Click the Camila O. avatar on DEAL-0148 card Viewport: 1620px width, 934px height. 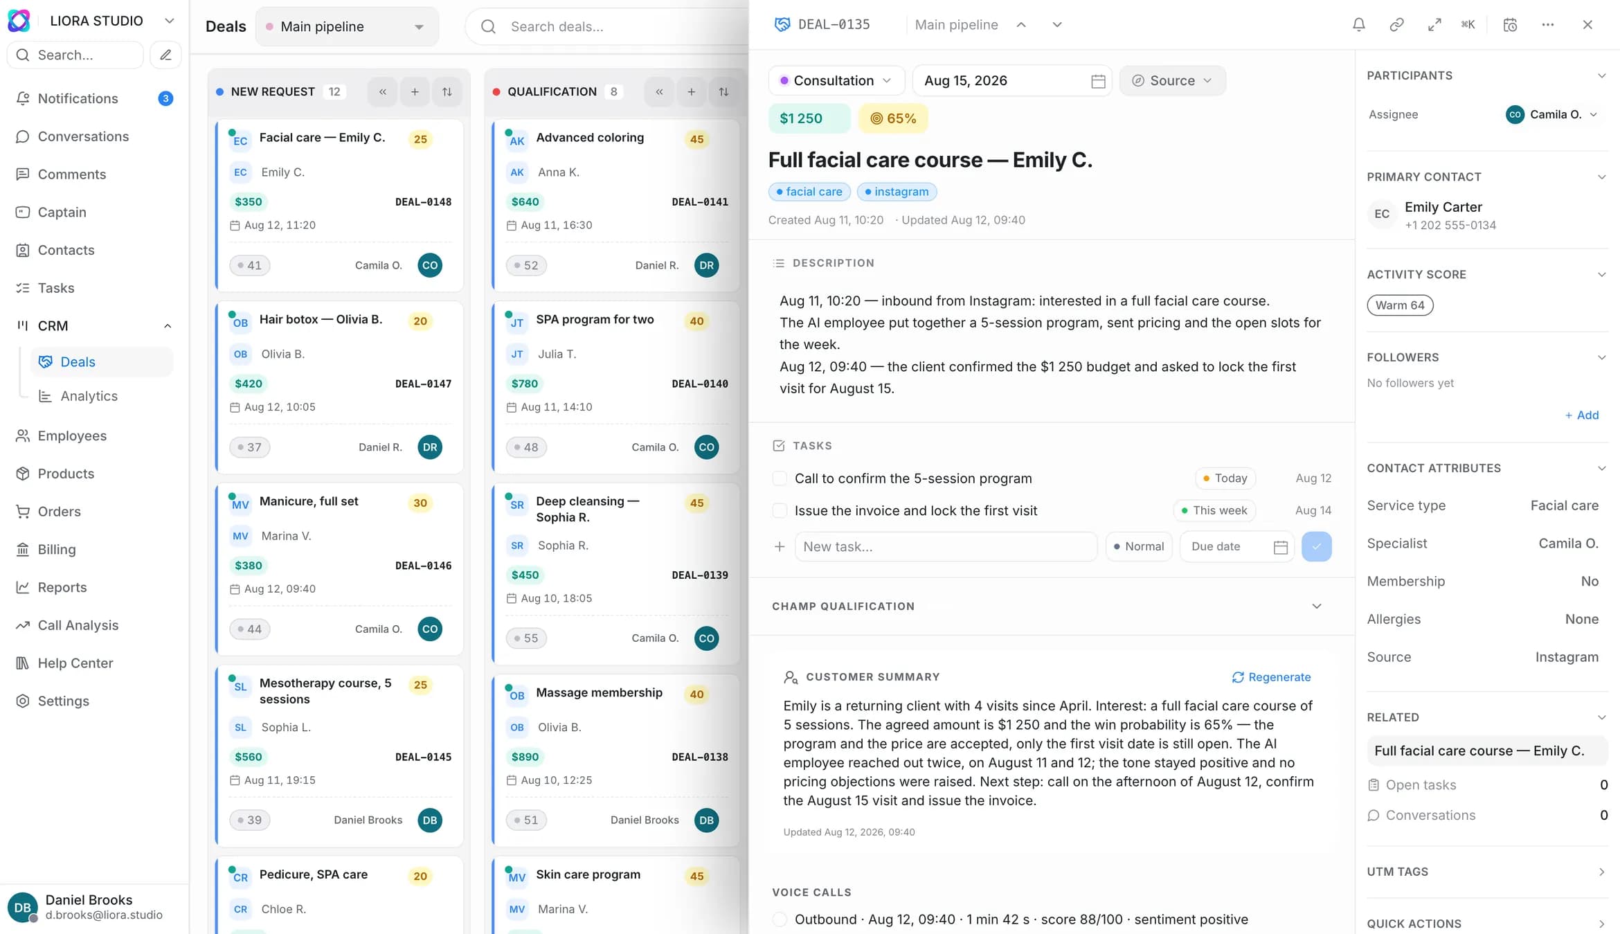click(x=430, y=265)
